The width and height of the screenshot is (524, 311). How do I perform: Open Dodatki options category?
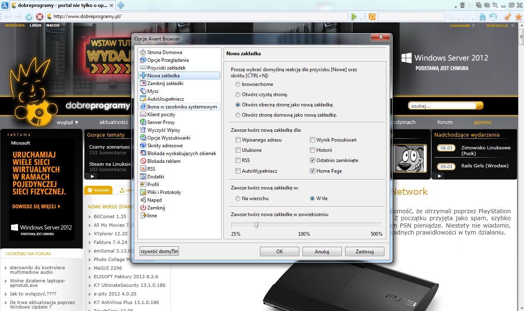pos(156,177)
